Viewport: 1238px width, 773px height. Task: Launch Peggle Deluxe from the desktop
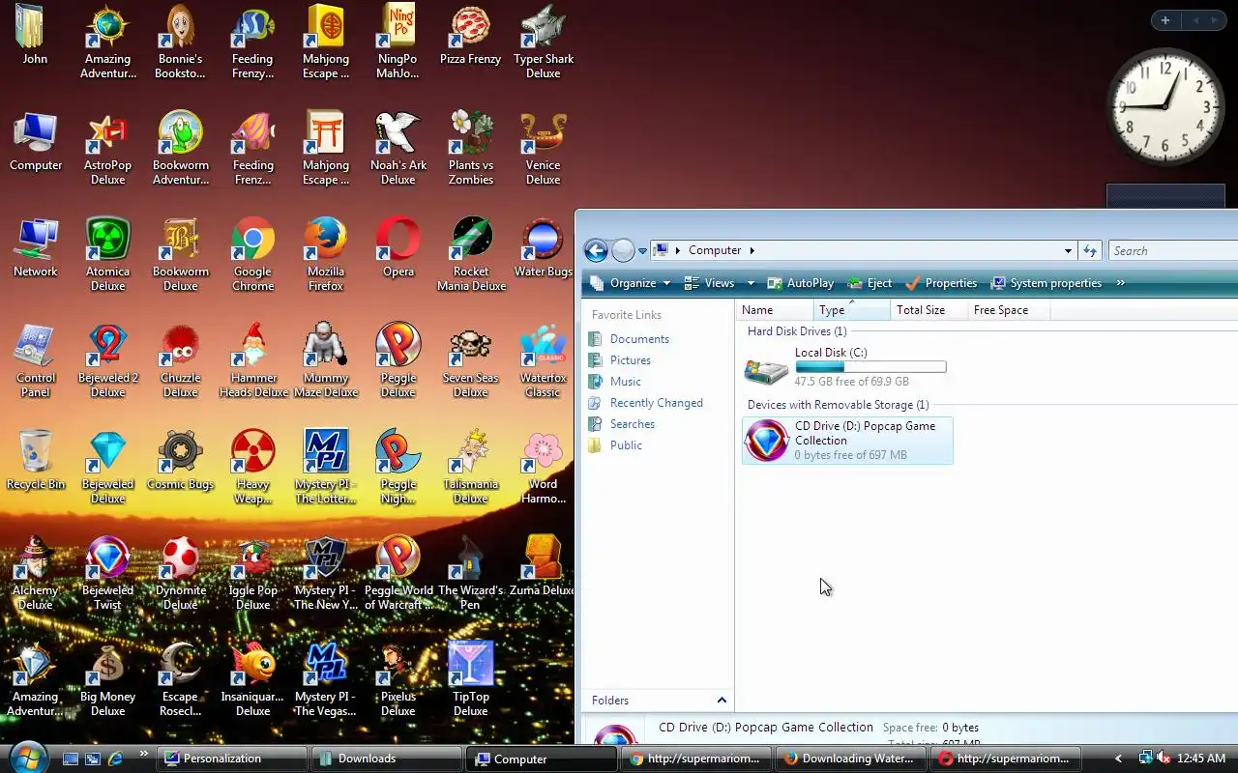click(x=398, y=359)
